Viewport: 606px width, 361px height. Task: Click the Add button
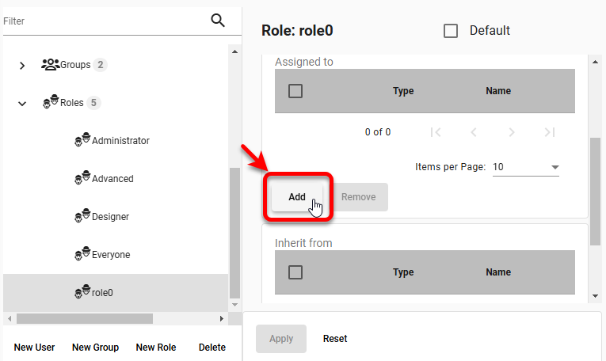tap(297, 197)
